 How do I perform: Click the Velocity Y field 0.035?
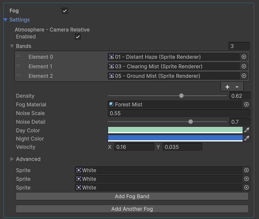click(x=182, y=147)
